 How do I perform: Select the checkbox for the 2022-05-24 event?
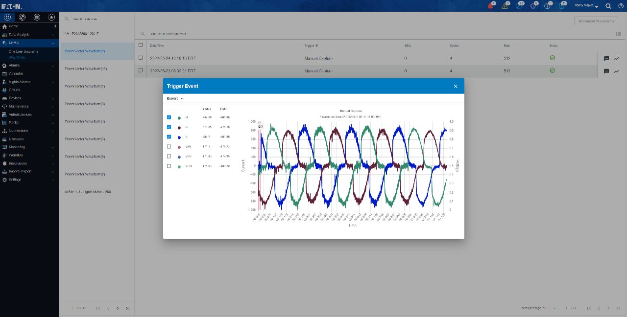click(141, 58)
